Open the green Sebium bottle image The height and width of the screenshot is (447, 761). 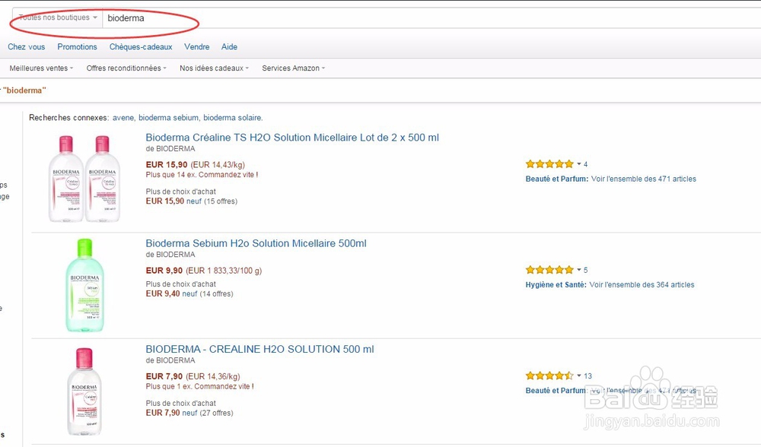click(84, 284)
